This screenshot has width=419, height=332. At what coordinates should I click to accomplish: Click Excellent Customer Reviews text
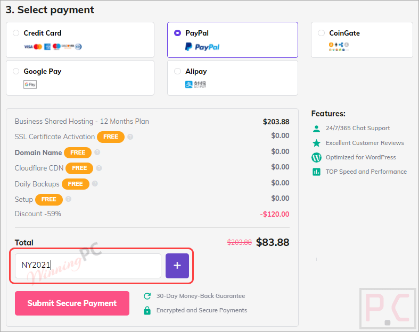(x=365, y=143)
